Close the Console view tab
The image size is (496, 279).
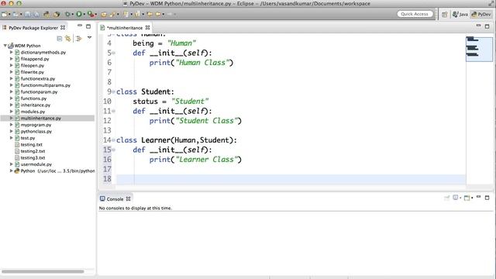pyautogui.click(x=128, y=199)
